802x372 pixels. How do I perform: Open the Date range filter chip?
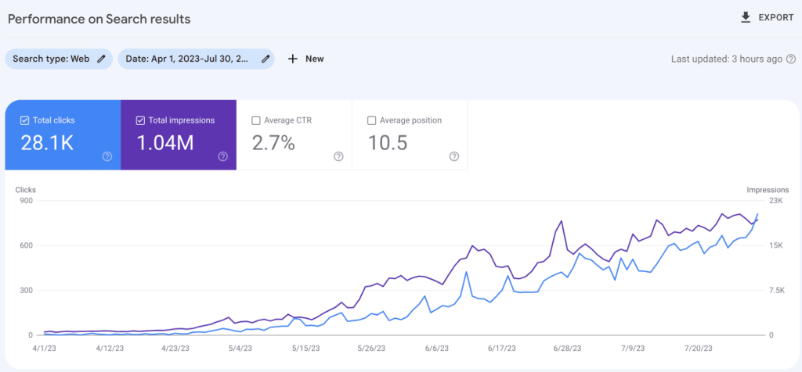[x=191, y=59]
